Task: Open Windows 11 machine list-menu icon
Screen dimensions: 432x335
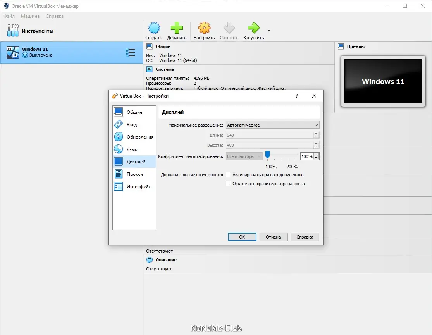Action: coord(130,52)
